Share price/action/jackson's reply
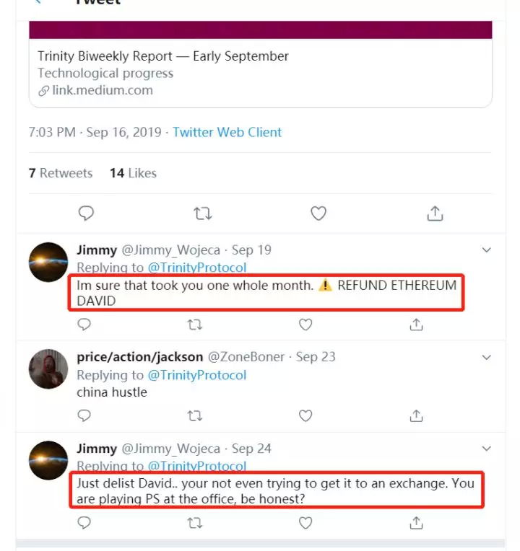The image size is (520, 551). 416,415
